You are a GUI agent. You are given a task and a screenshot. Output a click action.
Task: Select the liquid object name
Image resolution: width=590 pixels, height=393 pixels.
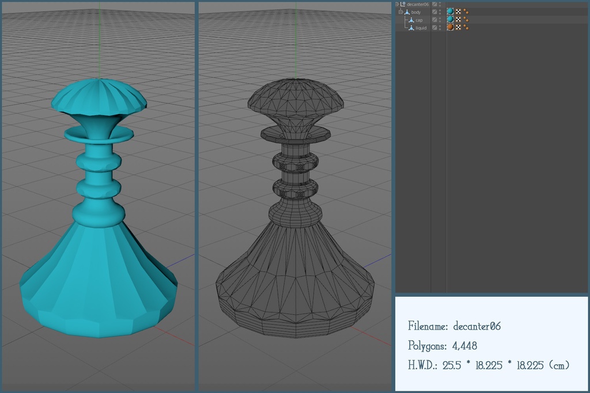pos(421,28)
